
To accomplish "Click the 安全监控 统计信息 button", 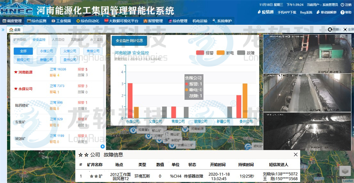I will pos(129,41).
